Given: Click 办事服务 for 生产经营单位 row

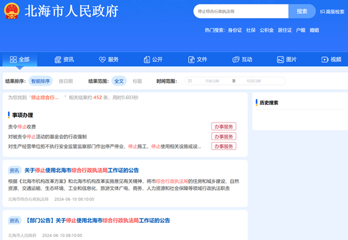Looking at the screenshot, I should click(224, 146).
